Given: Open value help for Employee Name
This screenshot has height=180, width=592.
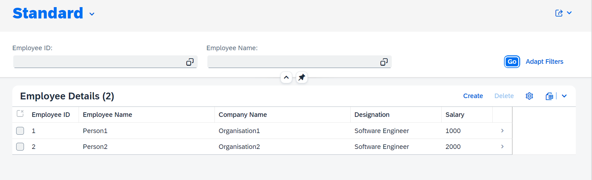Looking at the screenshot, I should coord(384,62).
